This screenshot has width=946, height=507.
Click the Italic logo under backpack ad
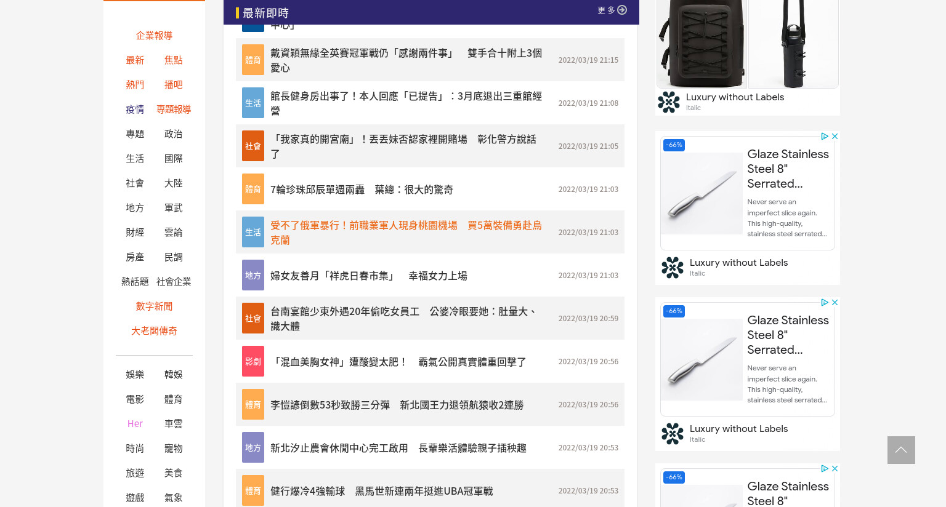pyautogui.click(x=669, y=102)
